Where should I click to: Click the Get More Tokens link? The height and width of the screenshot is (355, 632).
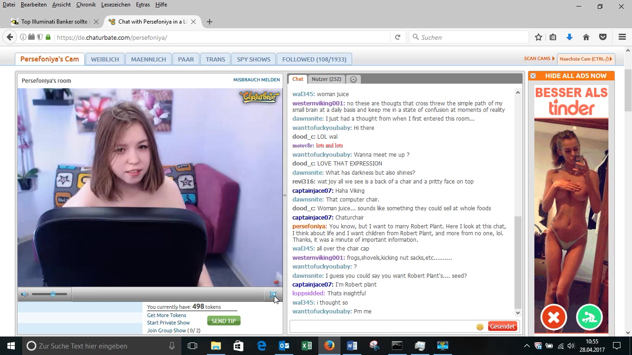pos(167,315)
